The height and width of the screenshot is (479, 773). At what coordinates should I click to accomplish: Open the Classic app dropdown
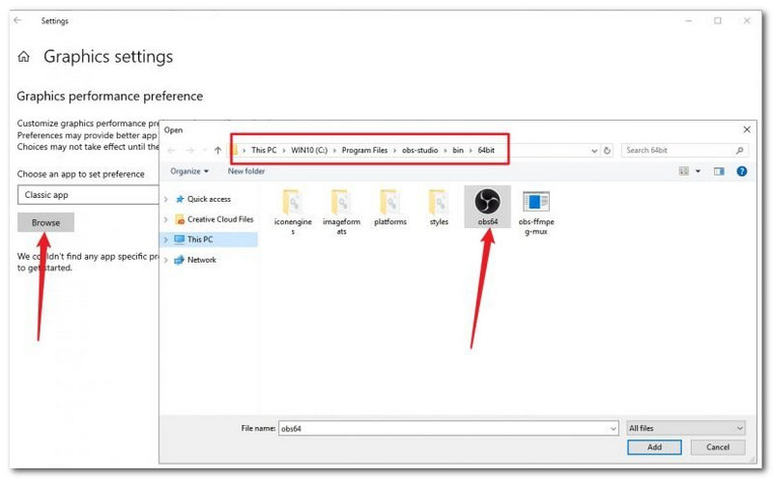[x=89, y=195]
